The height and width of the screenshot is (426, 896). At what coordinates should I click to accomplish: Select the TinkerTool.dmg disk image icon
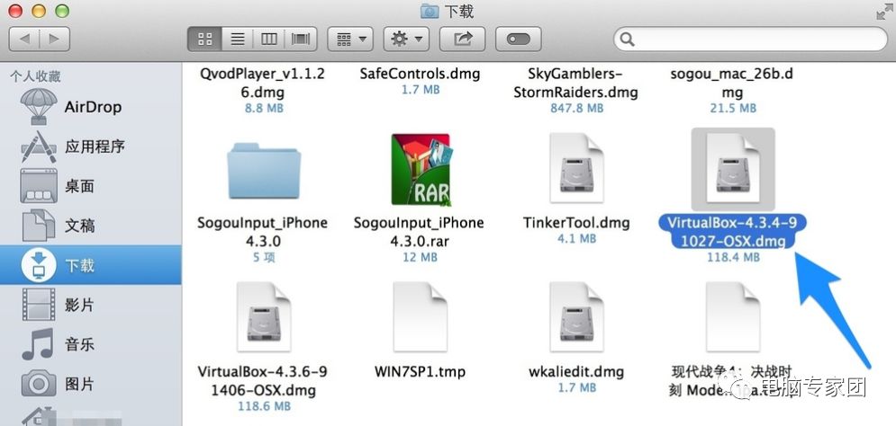576,168
